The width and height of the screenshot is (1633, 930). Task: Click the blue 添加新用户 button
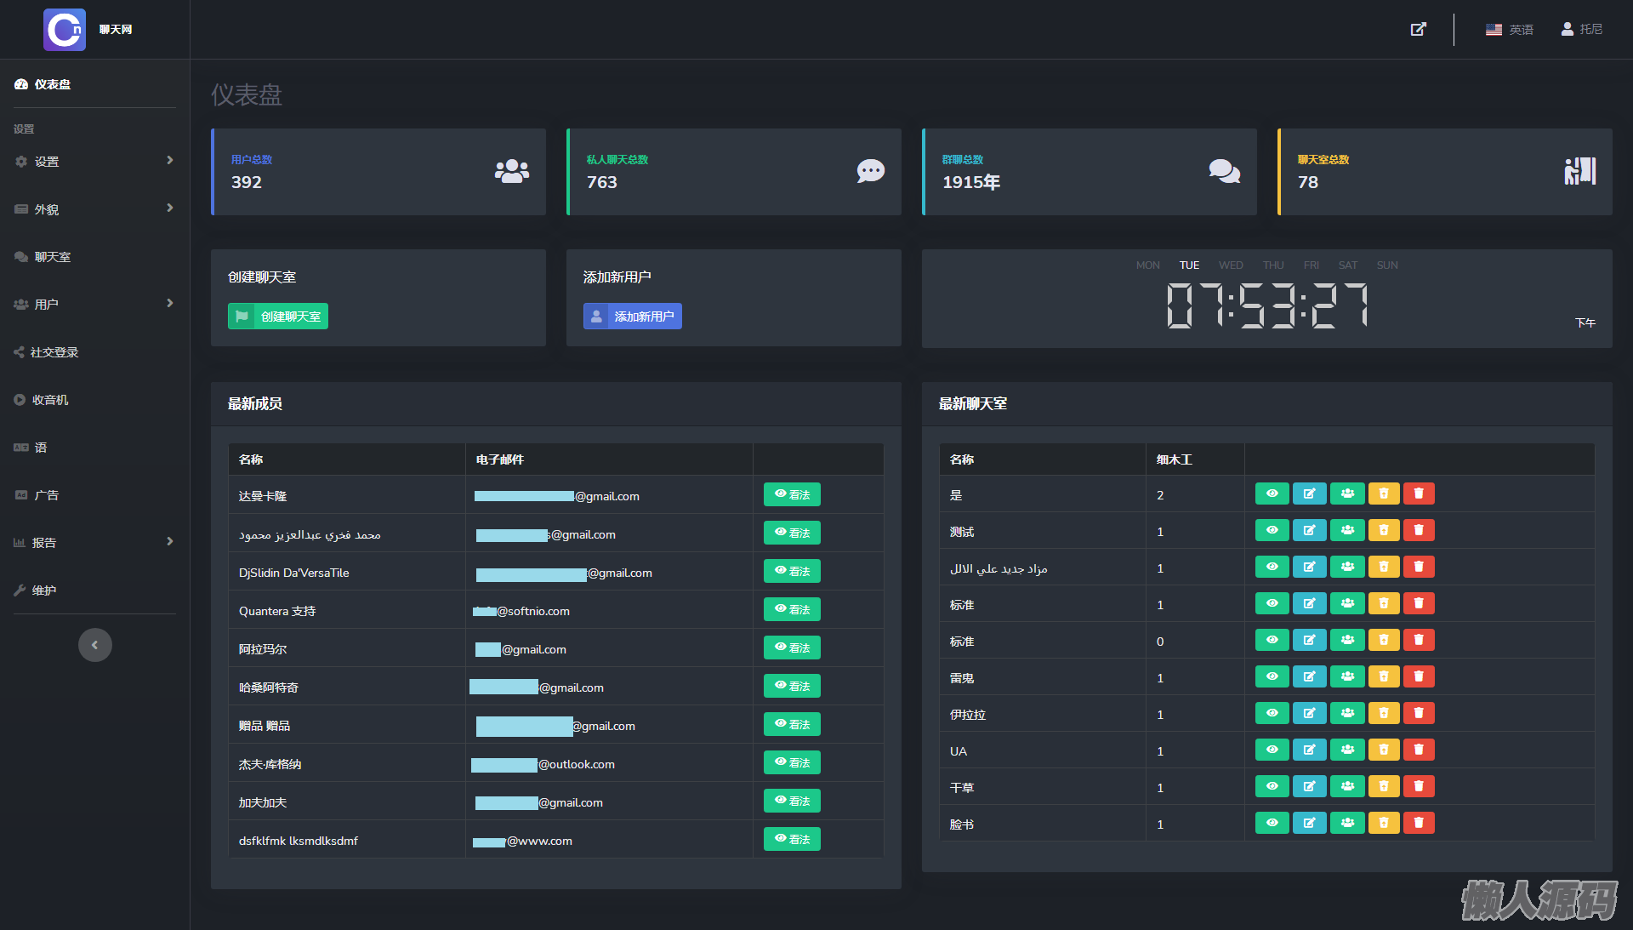click(632, 317)
